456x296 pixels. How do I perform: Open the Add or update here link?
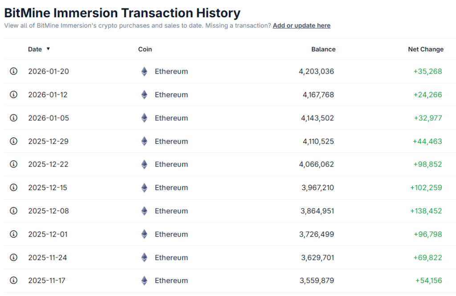click(x=301, y=25)
